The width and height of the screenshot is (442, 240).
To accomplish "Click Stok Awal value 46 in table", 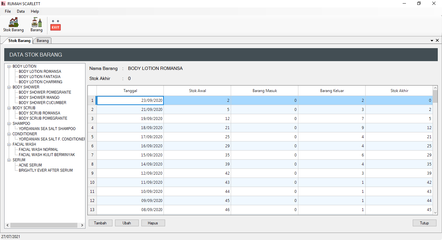I will pyautogui.click(x=197, y=210).
